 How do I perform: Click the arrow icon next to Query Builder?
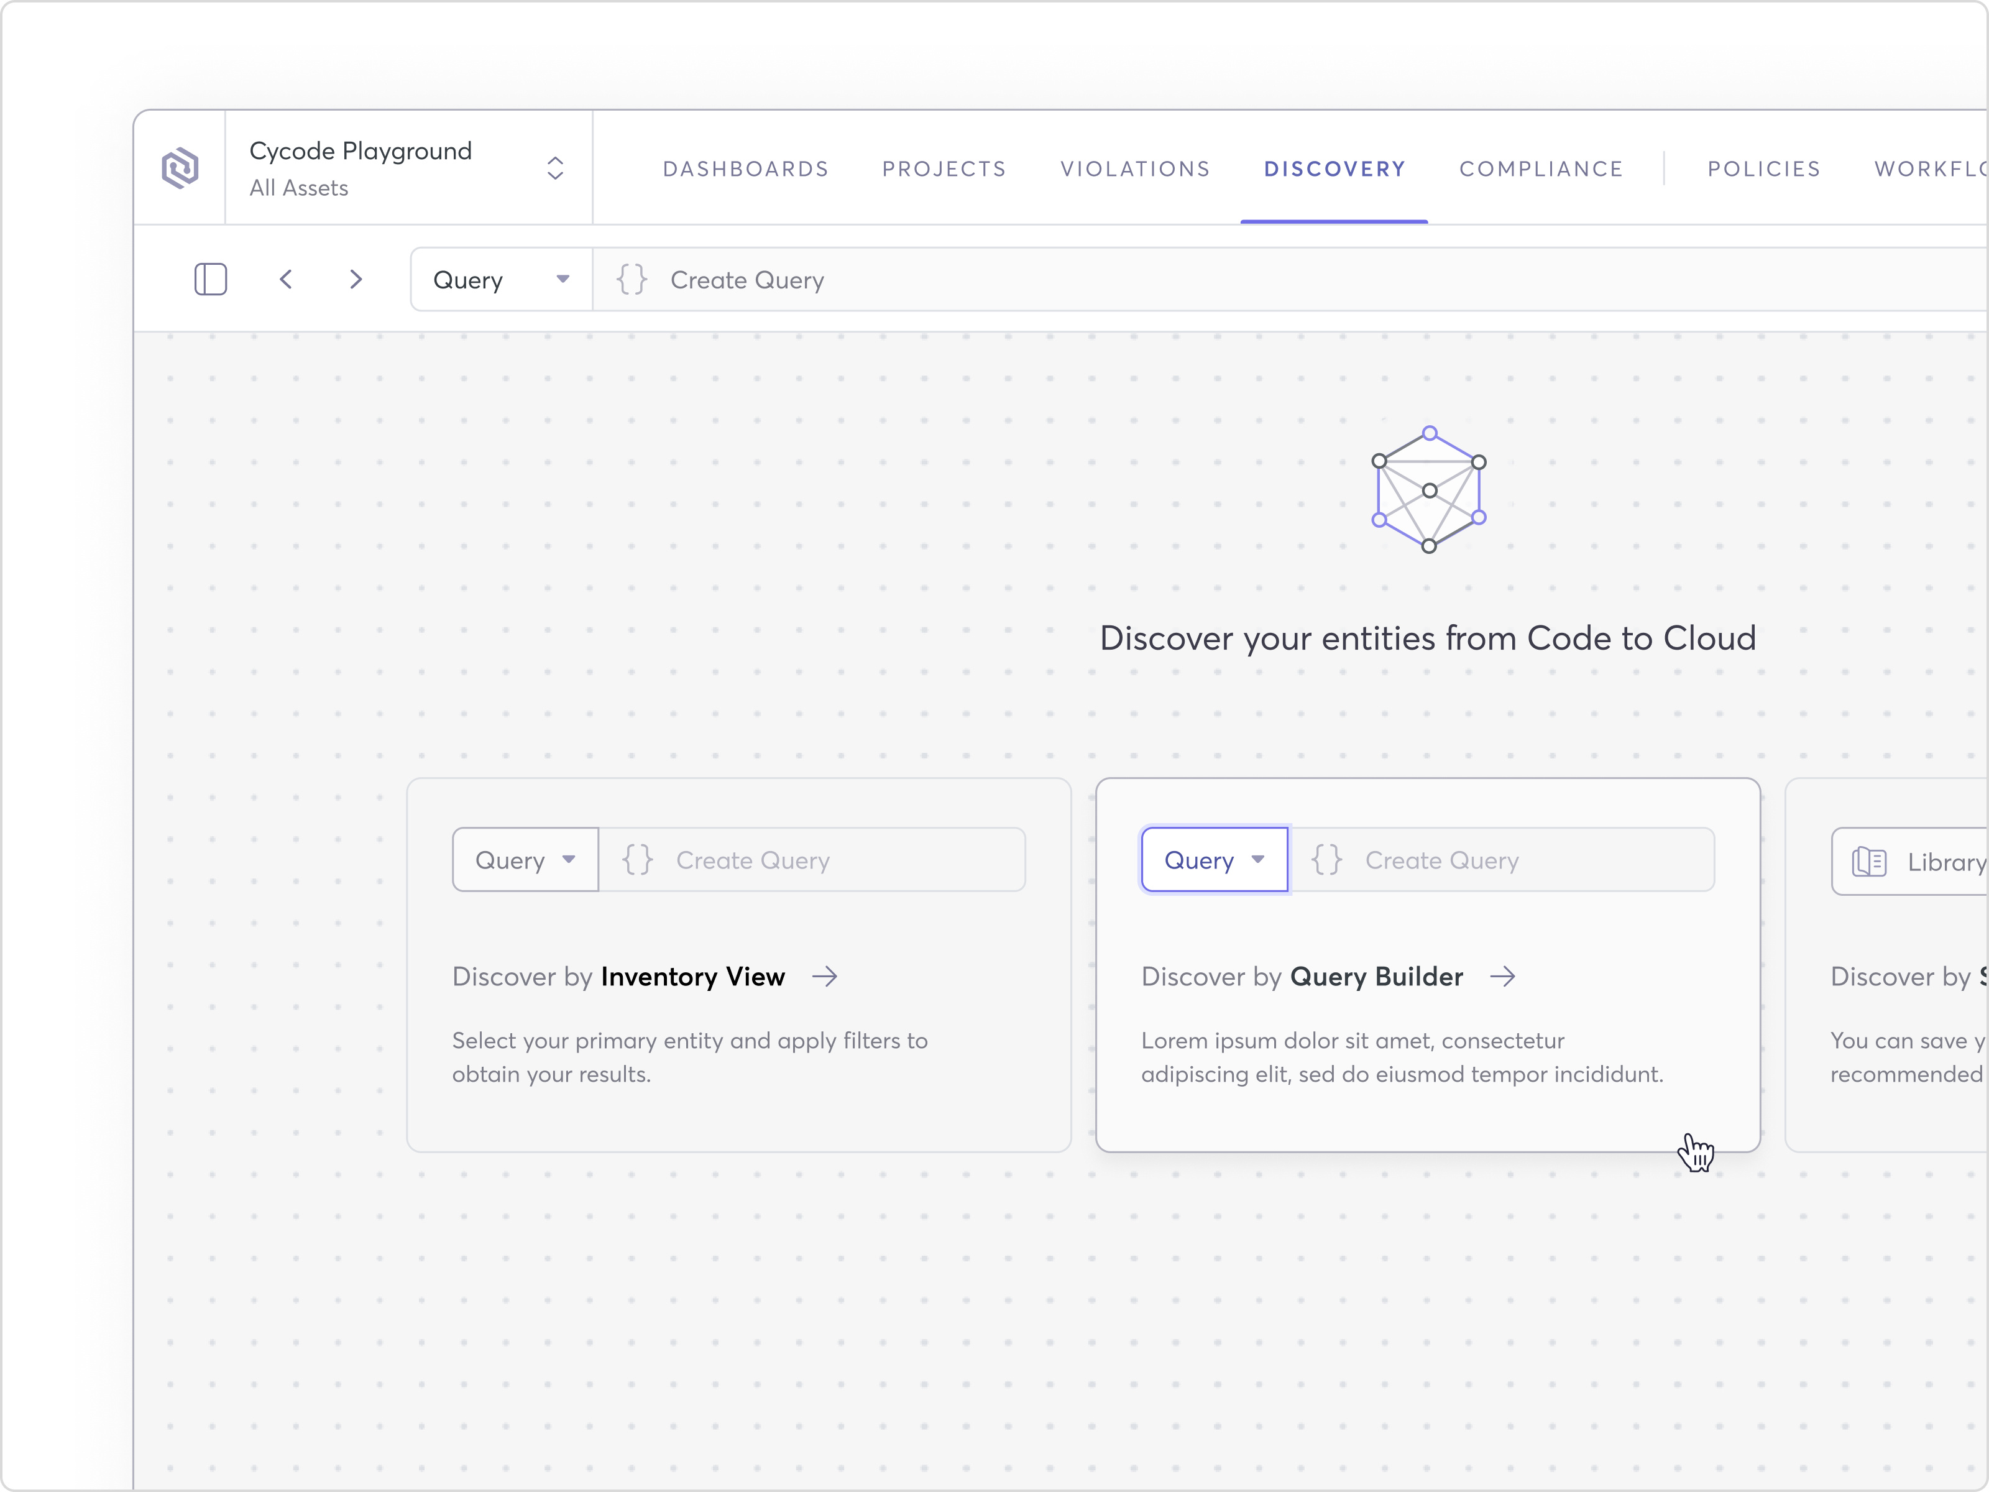1504,977
